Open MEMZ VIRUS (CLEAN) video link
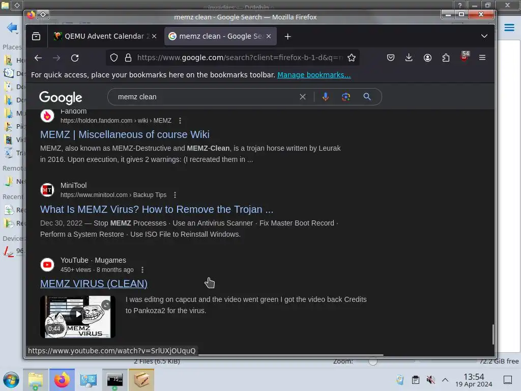This screenshot has width=521, height=391. pyautogui.click(x=94, y=284)
